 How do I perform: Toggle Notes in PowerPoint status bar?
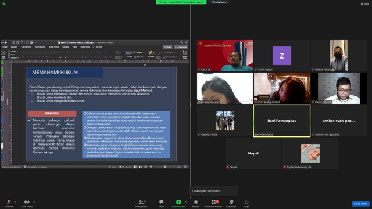[x=113, y=167]
